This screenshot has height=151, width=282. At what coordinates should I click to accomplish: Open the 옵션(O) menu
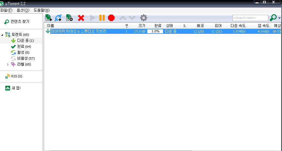coord(23,10)
